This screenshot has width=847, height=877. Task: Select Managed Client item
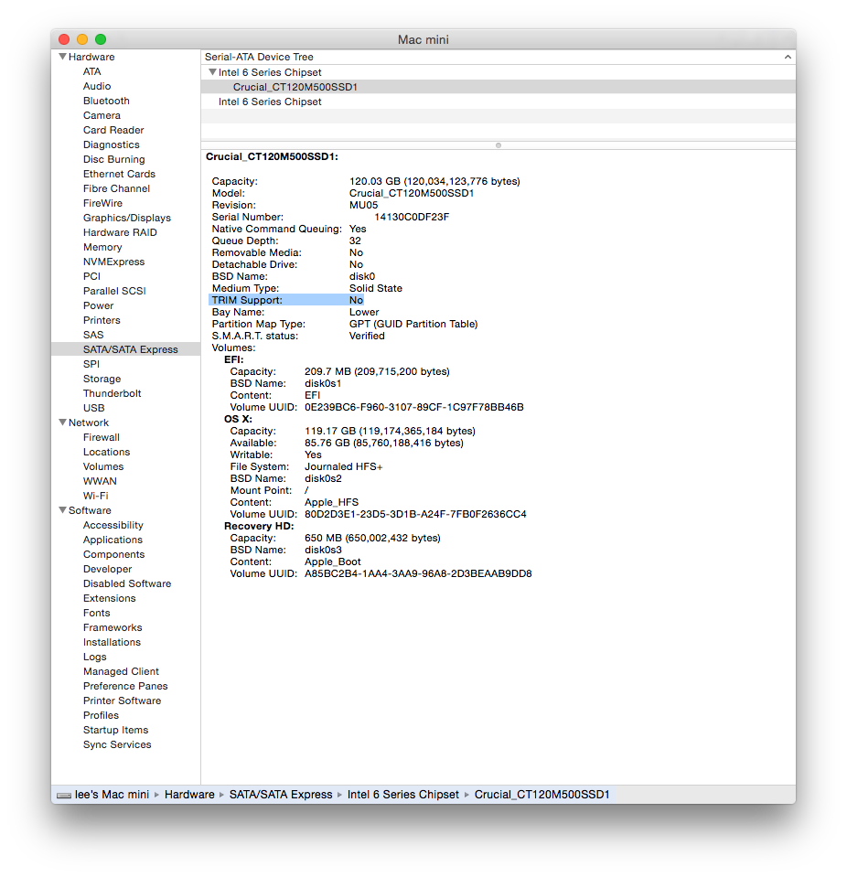[121, 671]
